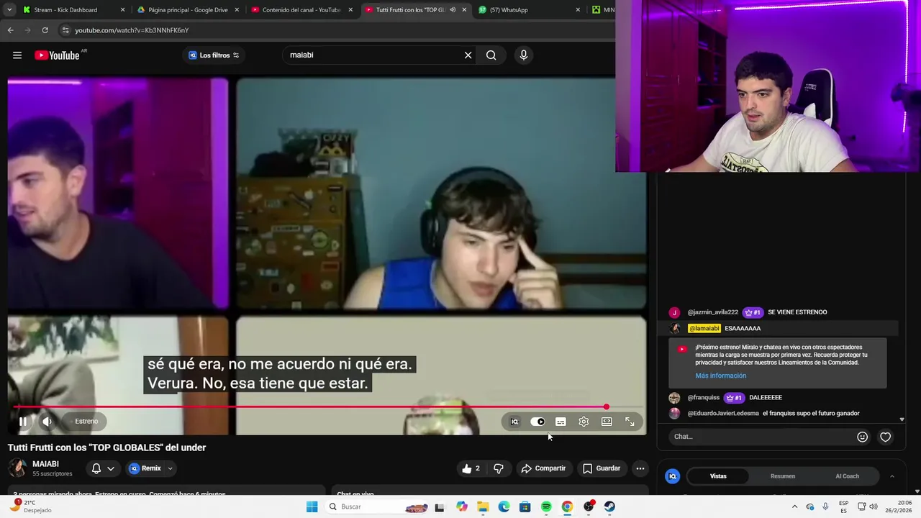
Task: Click the taskbar Buscar search box
Action: click(376, 506)
